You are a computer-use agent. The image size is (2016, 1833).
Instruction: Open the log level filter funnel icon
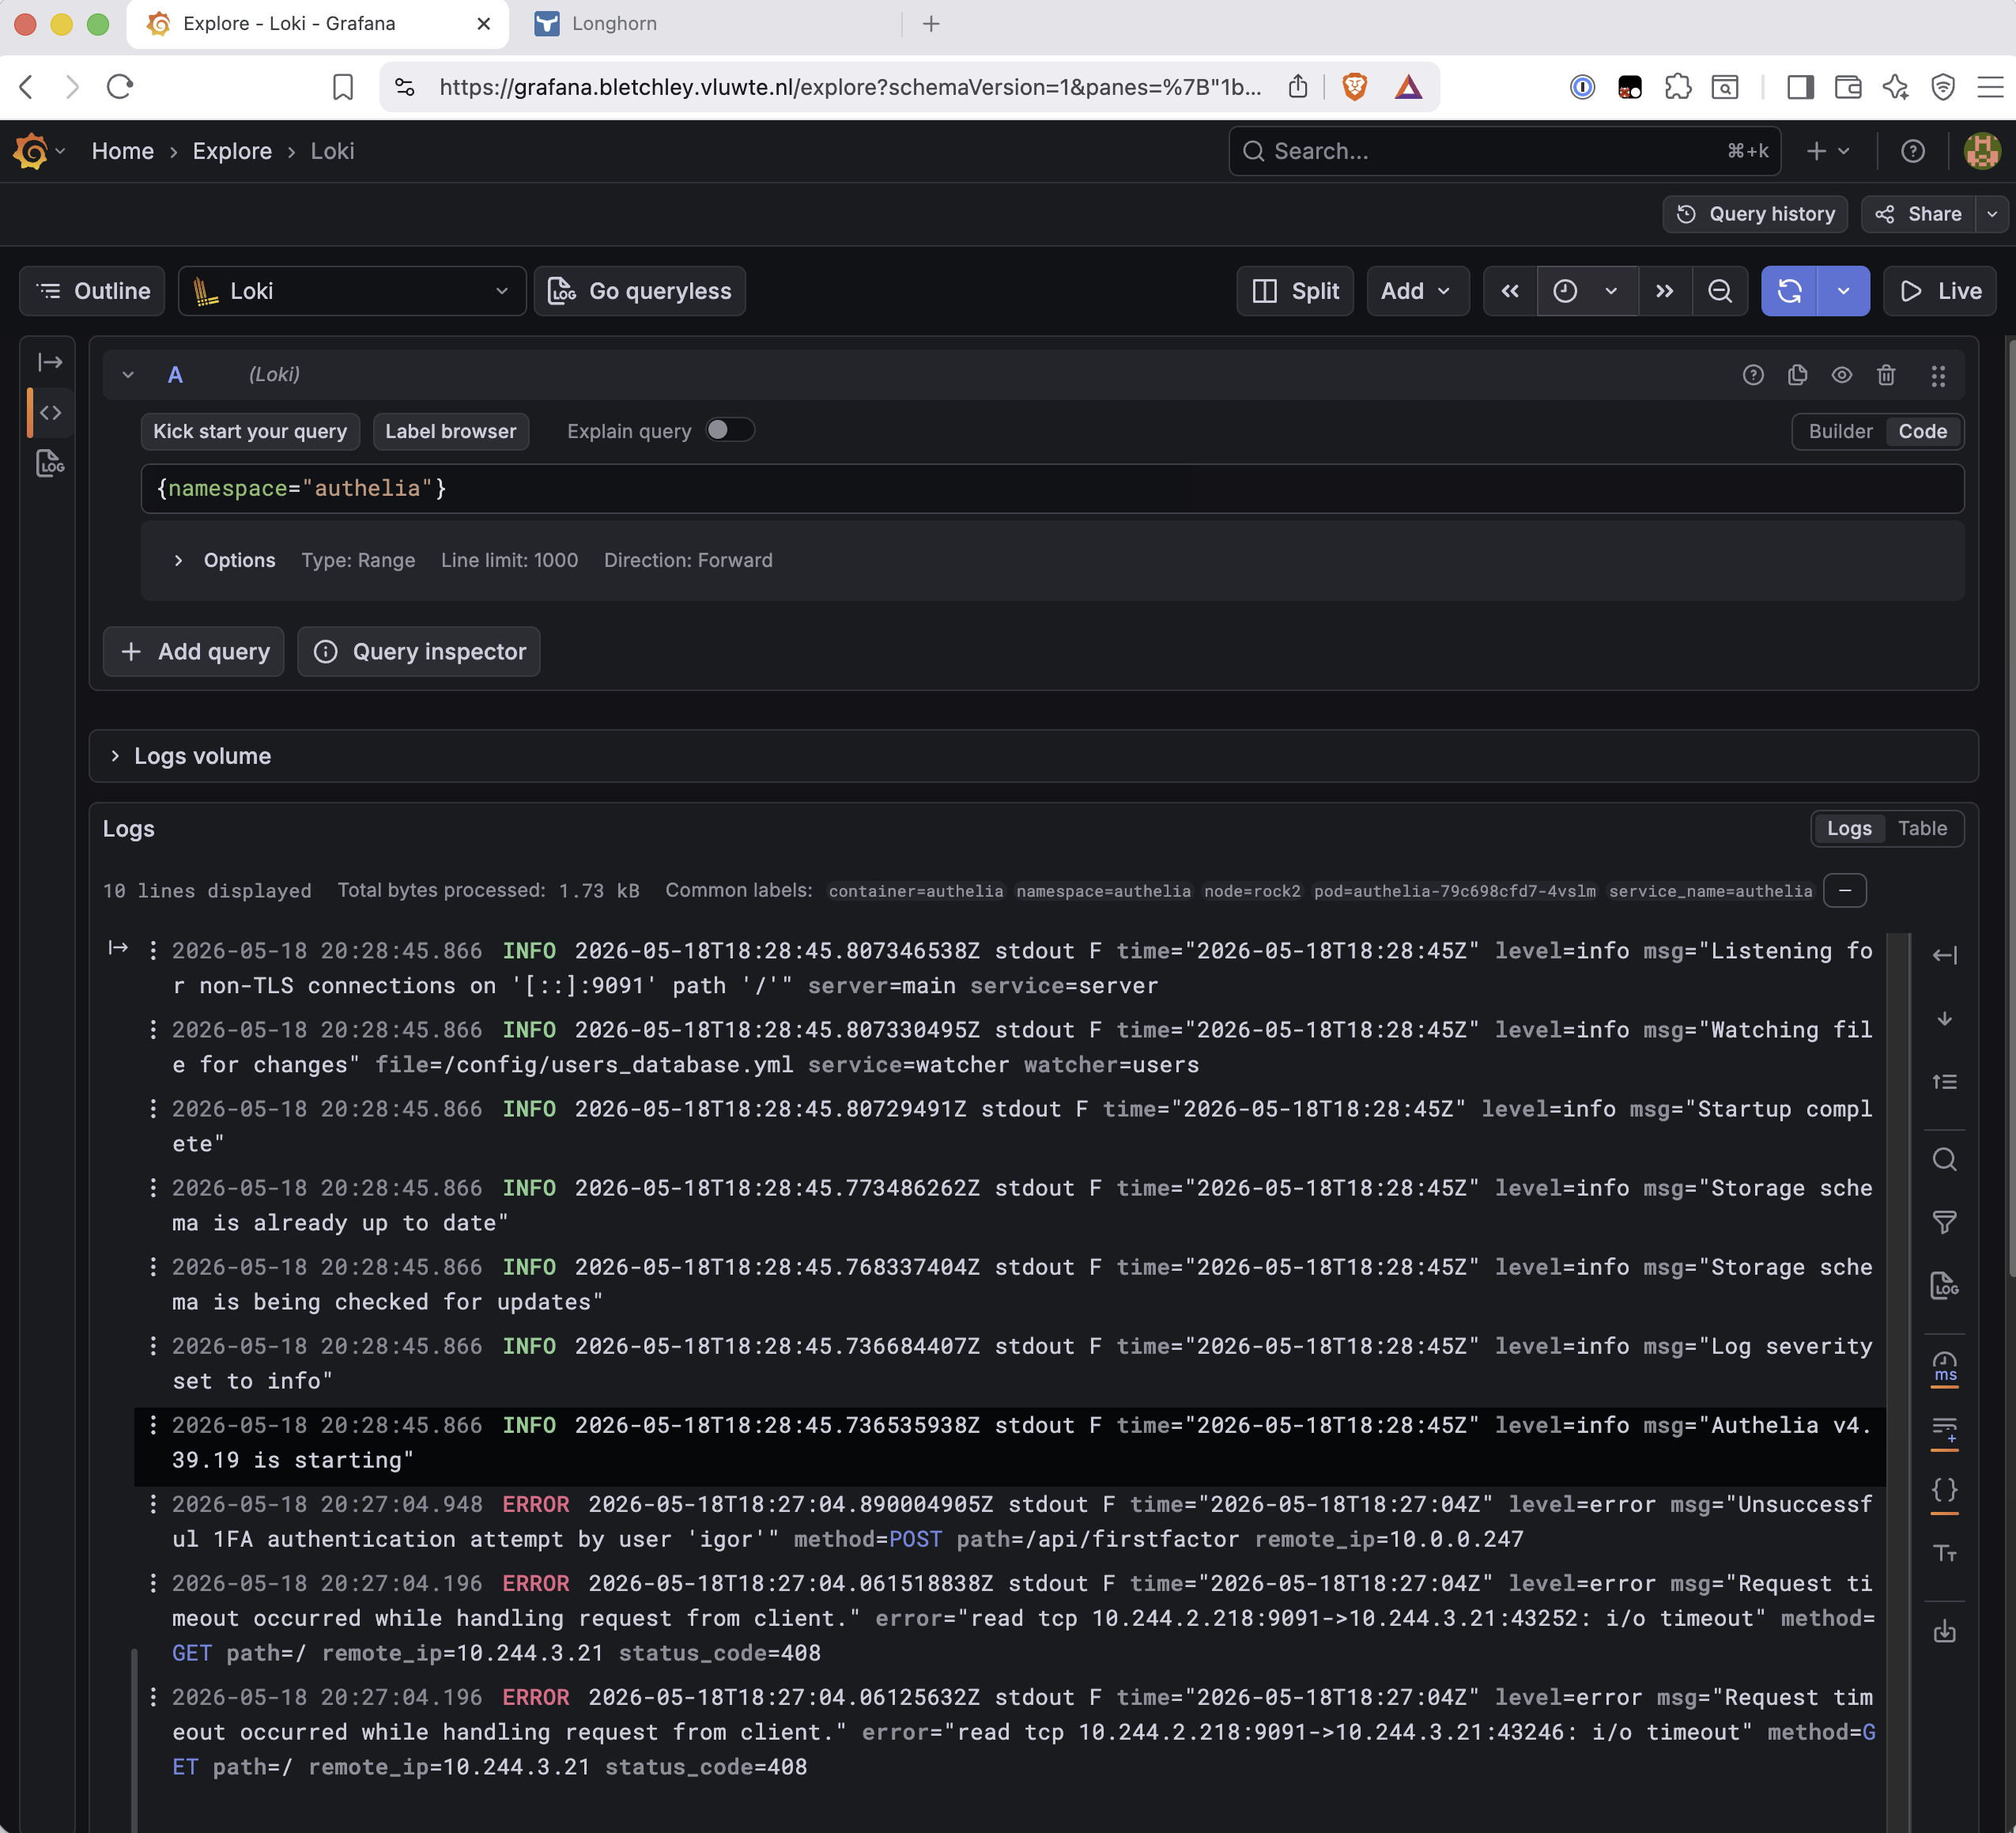point(1944,1222)
